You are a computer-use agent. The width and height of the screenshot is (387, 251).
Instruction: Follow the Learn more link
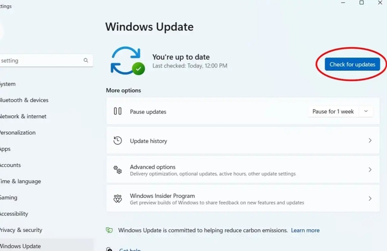[x=305, y=230]
